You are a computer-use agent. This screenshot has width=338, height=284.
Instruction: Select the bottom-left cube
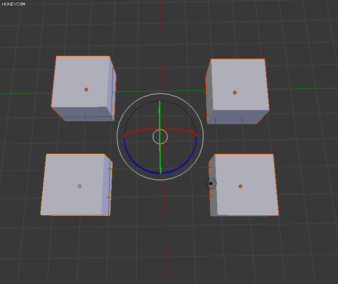(76, 185)
